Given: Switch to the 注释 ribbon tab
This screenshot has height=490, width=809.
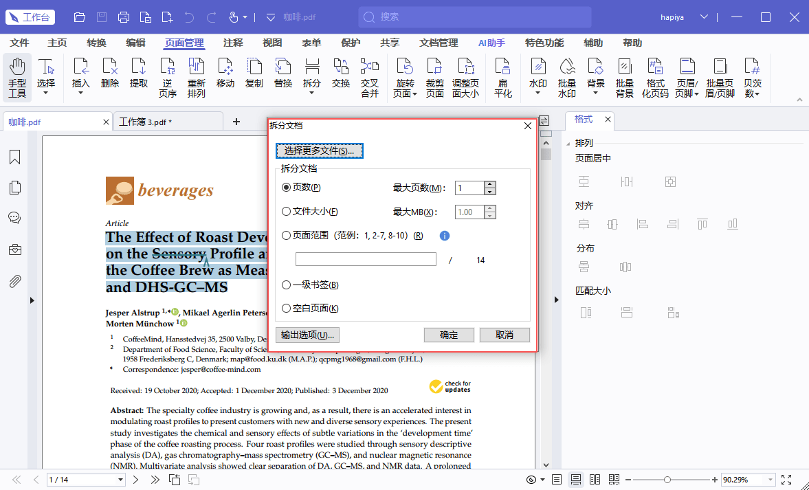Looking at the screenshot, I should pyautogui.click(x=233, y=43).
